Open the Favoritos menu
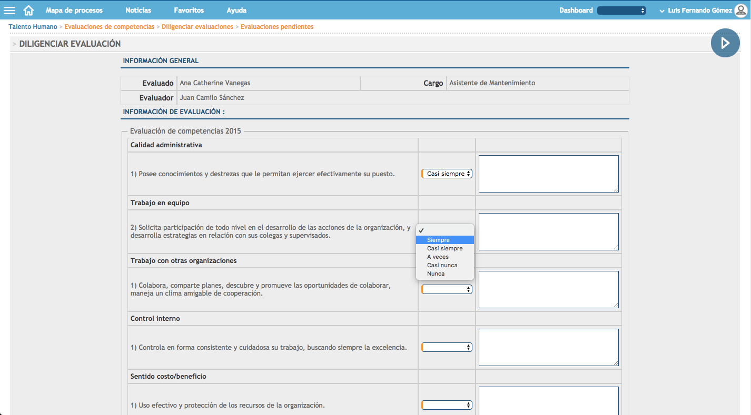Image resolution: width=751 pixels, height=415 pixels. (189, 10)
